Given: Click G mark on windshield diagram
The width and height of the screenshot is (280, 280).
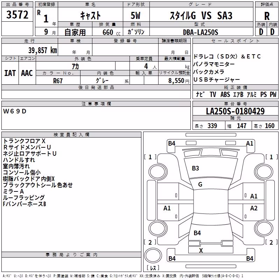Looking at the screenshot, I should 200,184.
